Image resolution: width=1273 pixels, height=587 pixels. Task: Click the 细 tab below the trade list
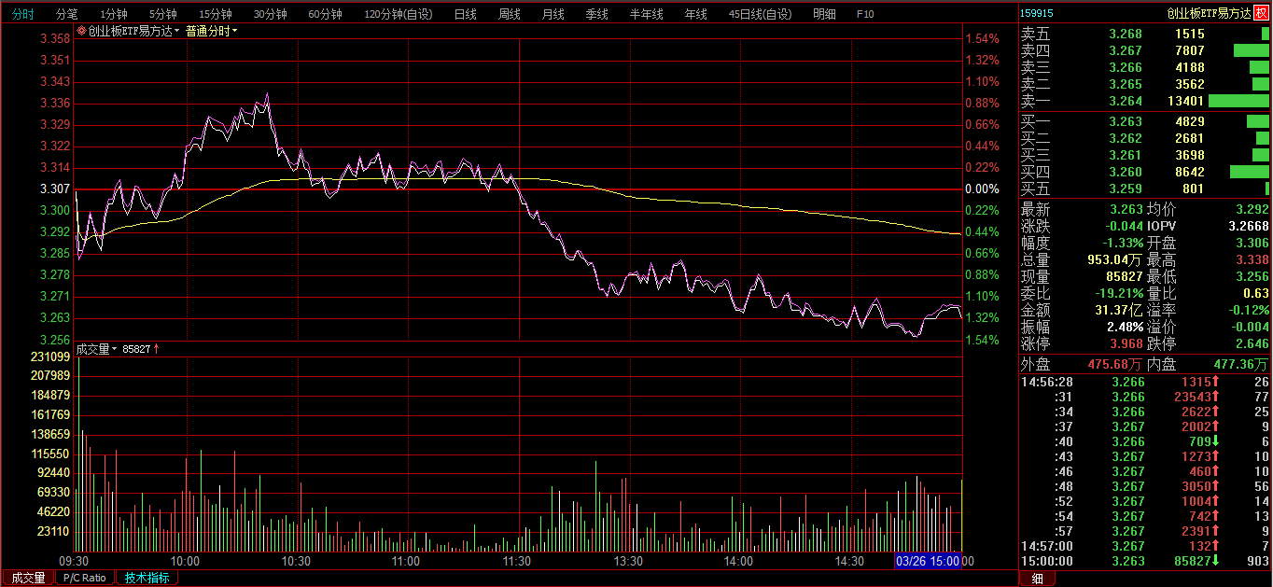click(1037, 578)
